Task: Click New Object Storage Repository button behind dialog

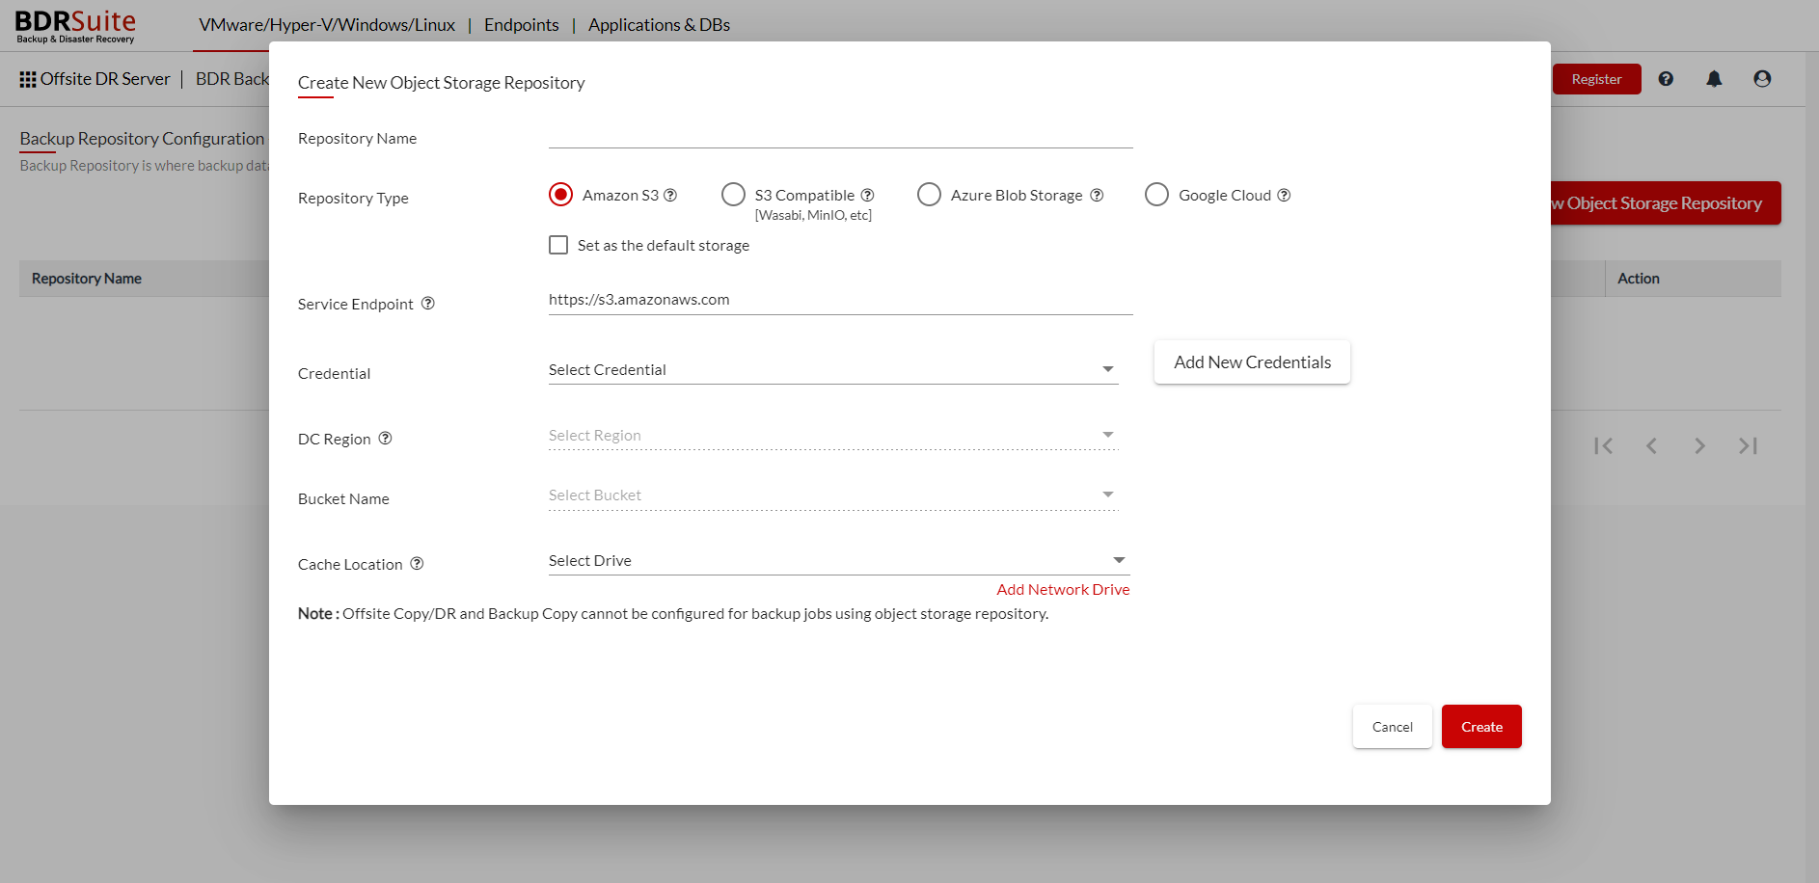Action: [x=1666, y=203]
